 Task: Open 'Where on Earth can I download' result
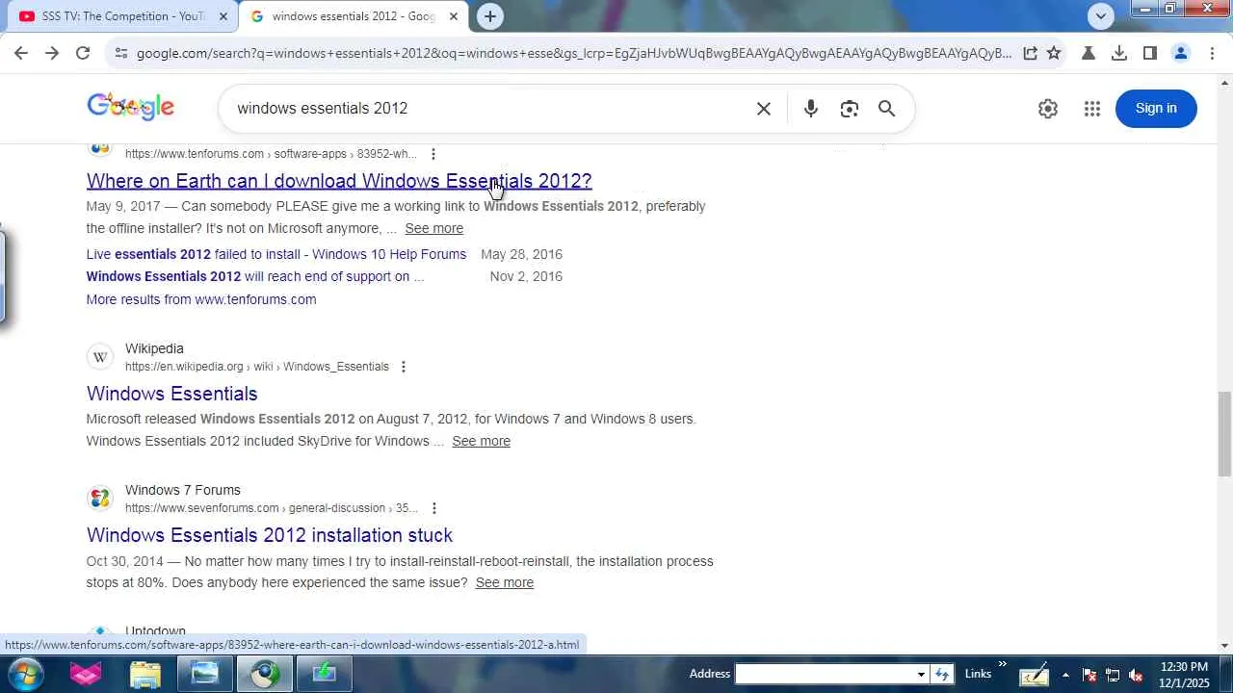[x=339, y=181]
